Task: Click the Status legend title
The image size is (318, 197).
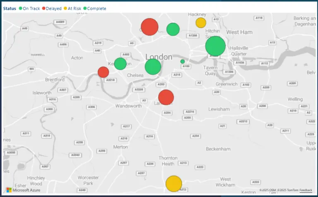Action: [10, 8]
